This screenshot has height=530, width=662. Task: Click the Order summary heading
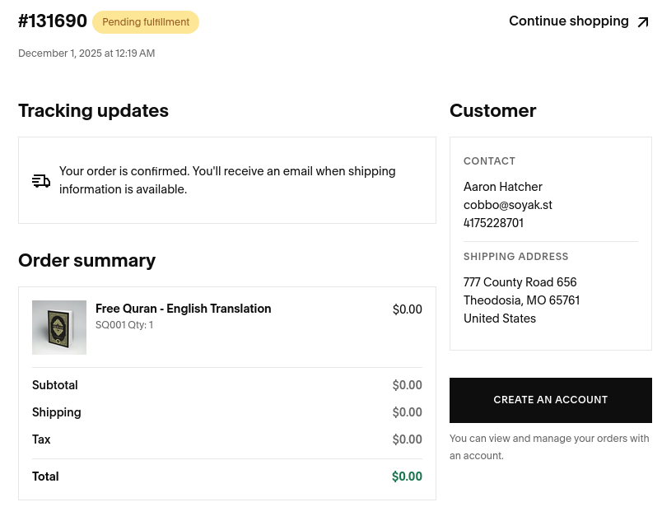[x=86, y=261]
